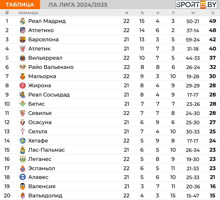Sort by points column header О

(213, 13)
